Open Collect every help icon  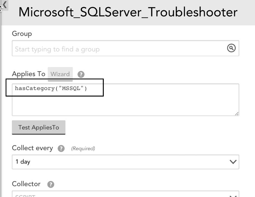point(61,149)
